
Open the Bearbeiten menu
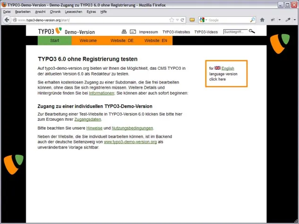[23, 12]
